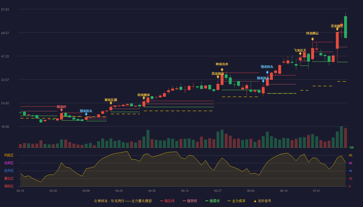Click the 06-18 date axis label
Viewport: 363px width, 207px height.
tap(284, 191)
